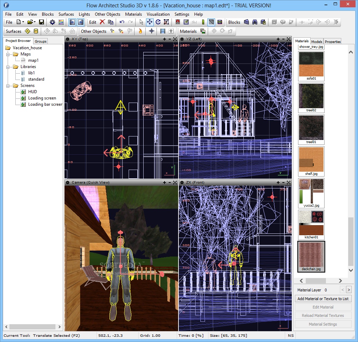The width and height of the screenshot is (358, 342).
Task: Toggle the first blue panel-split view button
Action: coord(72,22)
